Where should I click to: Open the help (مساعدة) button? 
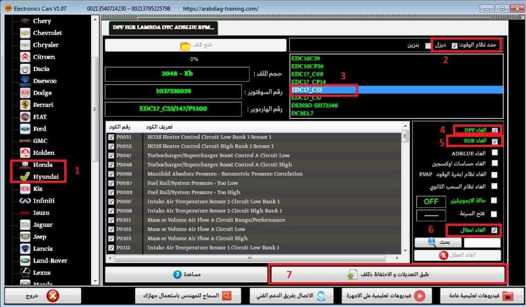186,274
